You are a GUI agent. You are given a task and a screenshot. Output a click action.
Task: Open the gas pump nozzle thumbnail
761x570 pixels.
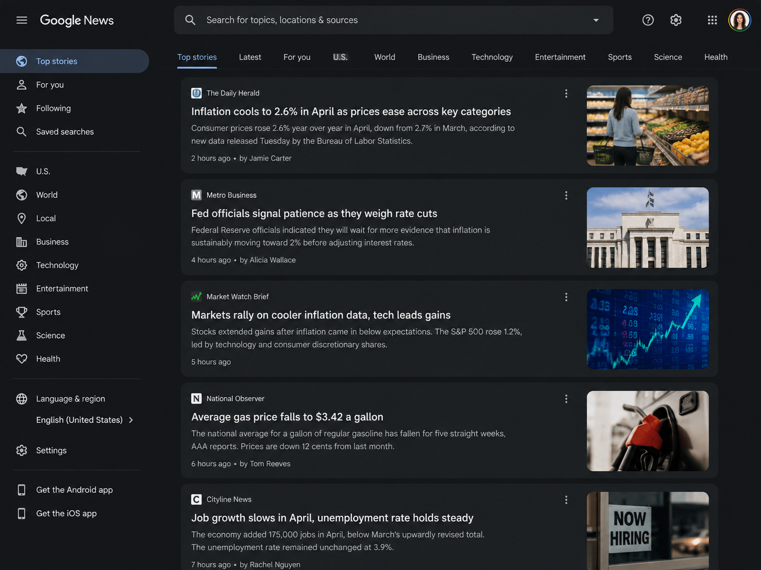pos(647,431)
